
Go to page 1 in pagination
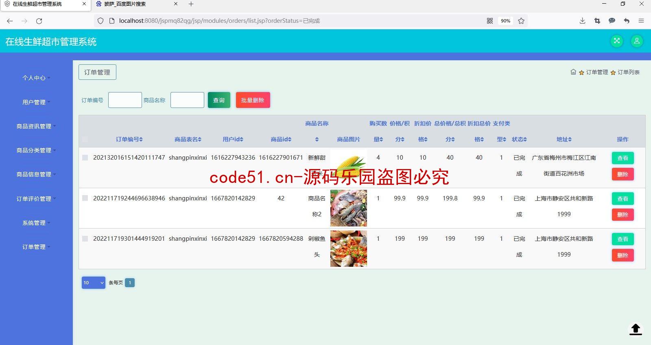[130, 283]
